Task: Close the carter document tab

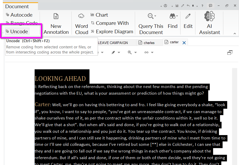Action: point(184,43)
